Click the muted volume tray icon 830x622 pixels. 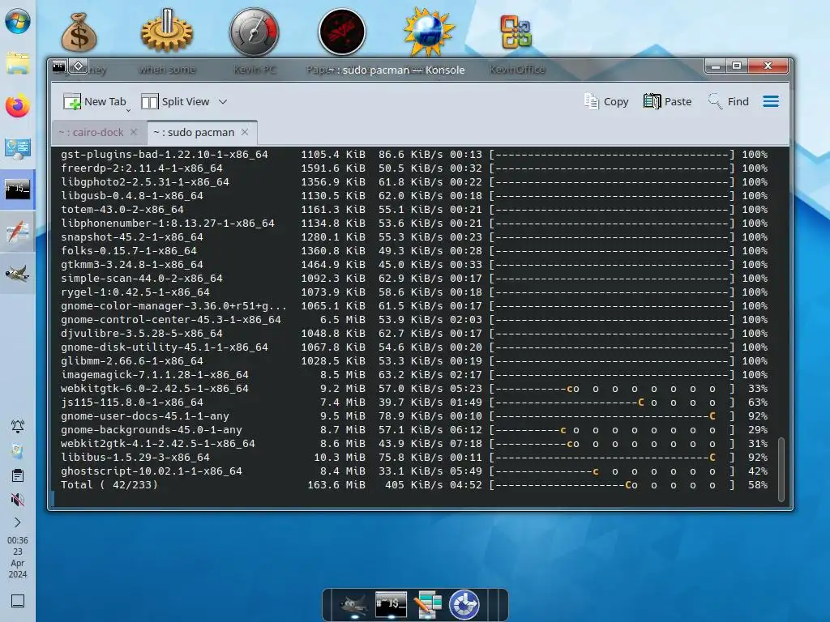click(x=18, y=499)
